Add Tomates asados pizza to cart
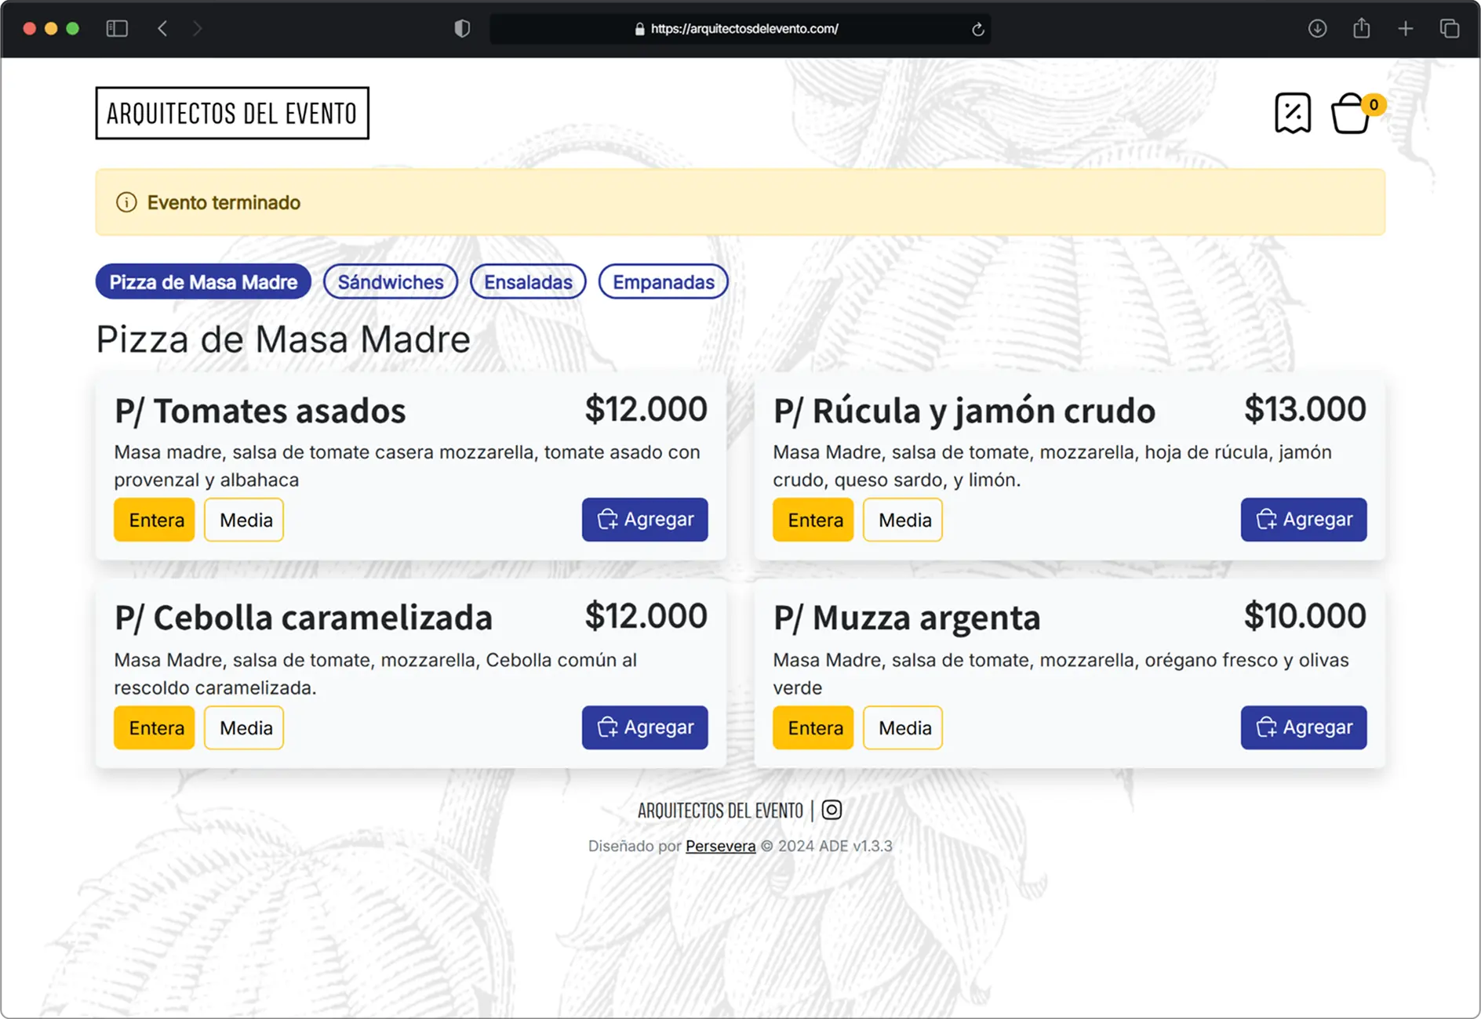This screenshot has height=1019, width=1481. tap(645, 520)
